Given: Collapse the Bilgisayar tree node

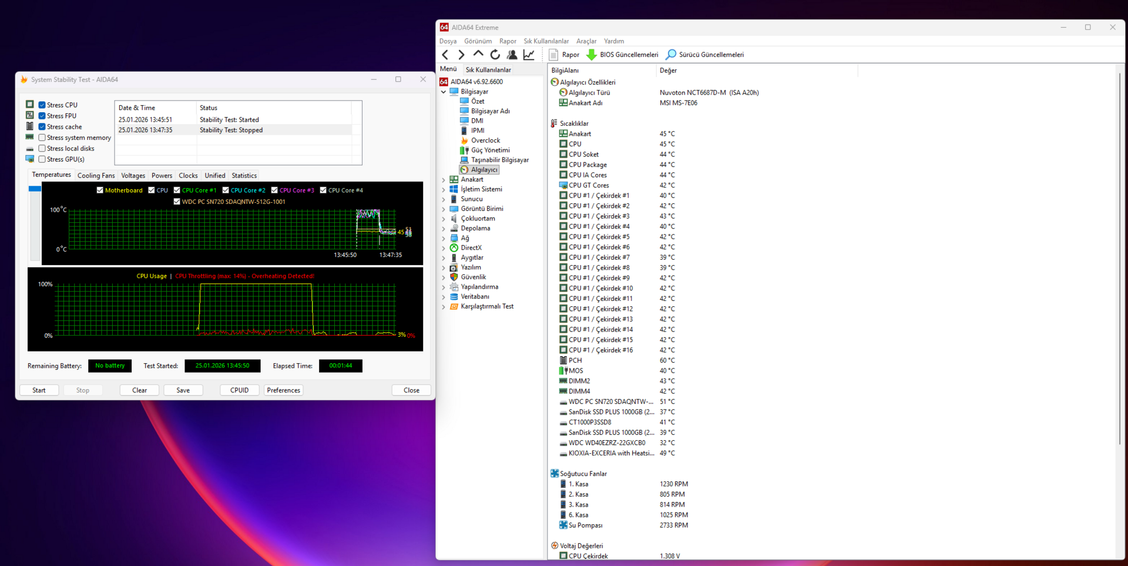Looking at the screenshot, I should click(444, 92).
